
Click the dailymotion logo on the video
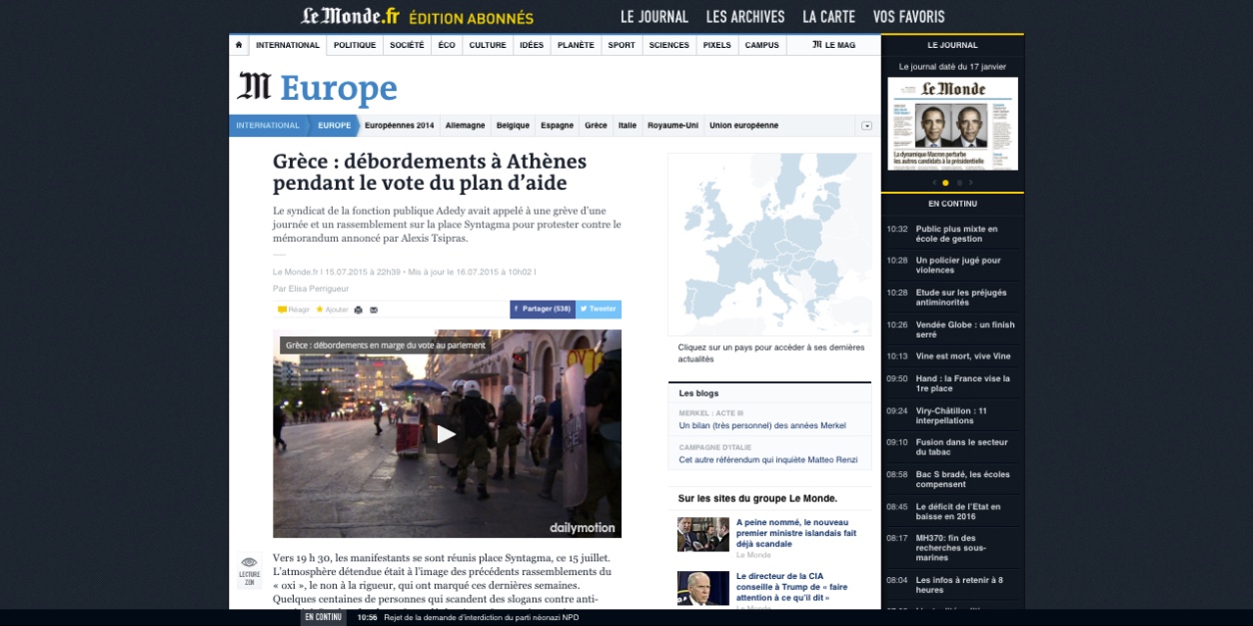coord(583,527)
